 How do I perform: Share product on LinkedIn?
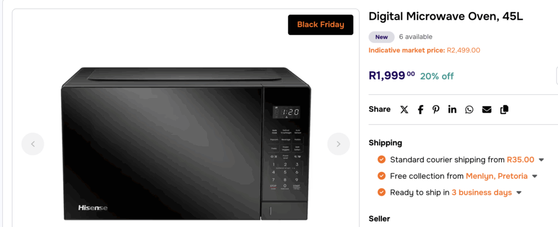coord(452,109)
